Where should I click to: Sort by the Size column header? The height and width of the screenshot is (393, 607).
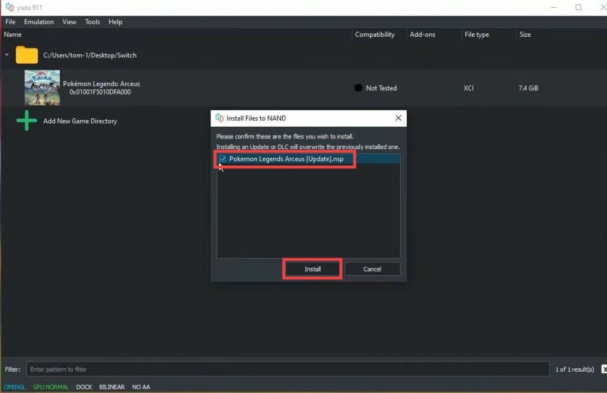point(525,34)
